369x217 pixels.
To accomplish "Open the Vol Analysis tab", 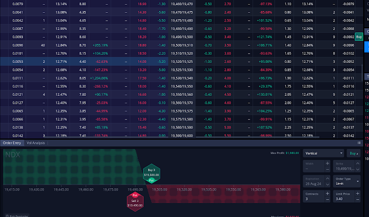I will (36, 143).
